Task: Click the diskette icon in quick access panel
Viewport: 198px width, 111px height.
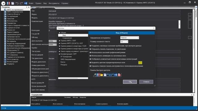Action: 105,75
